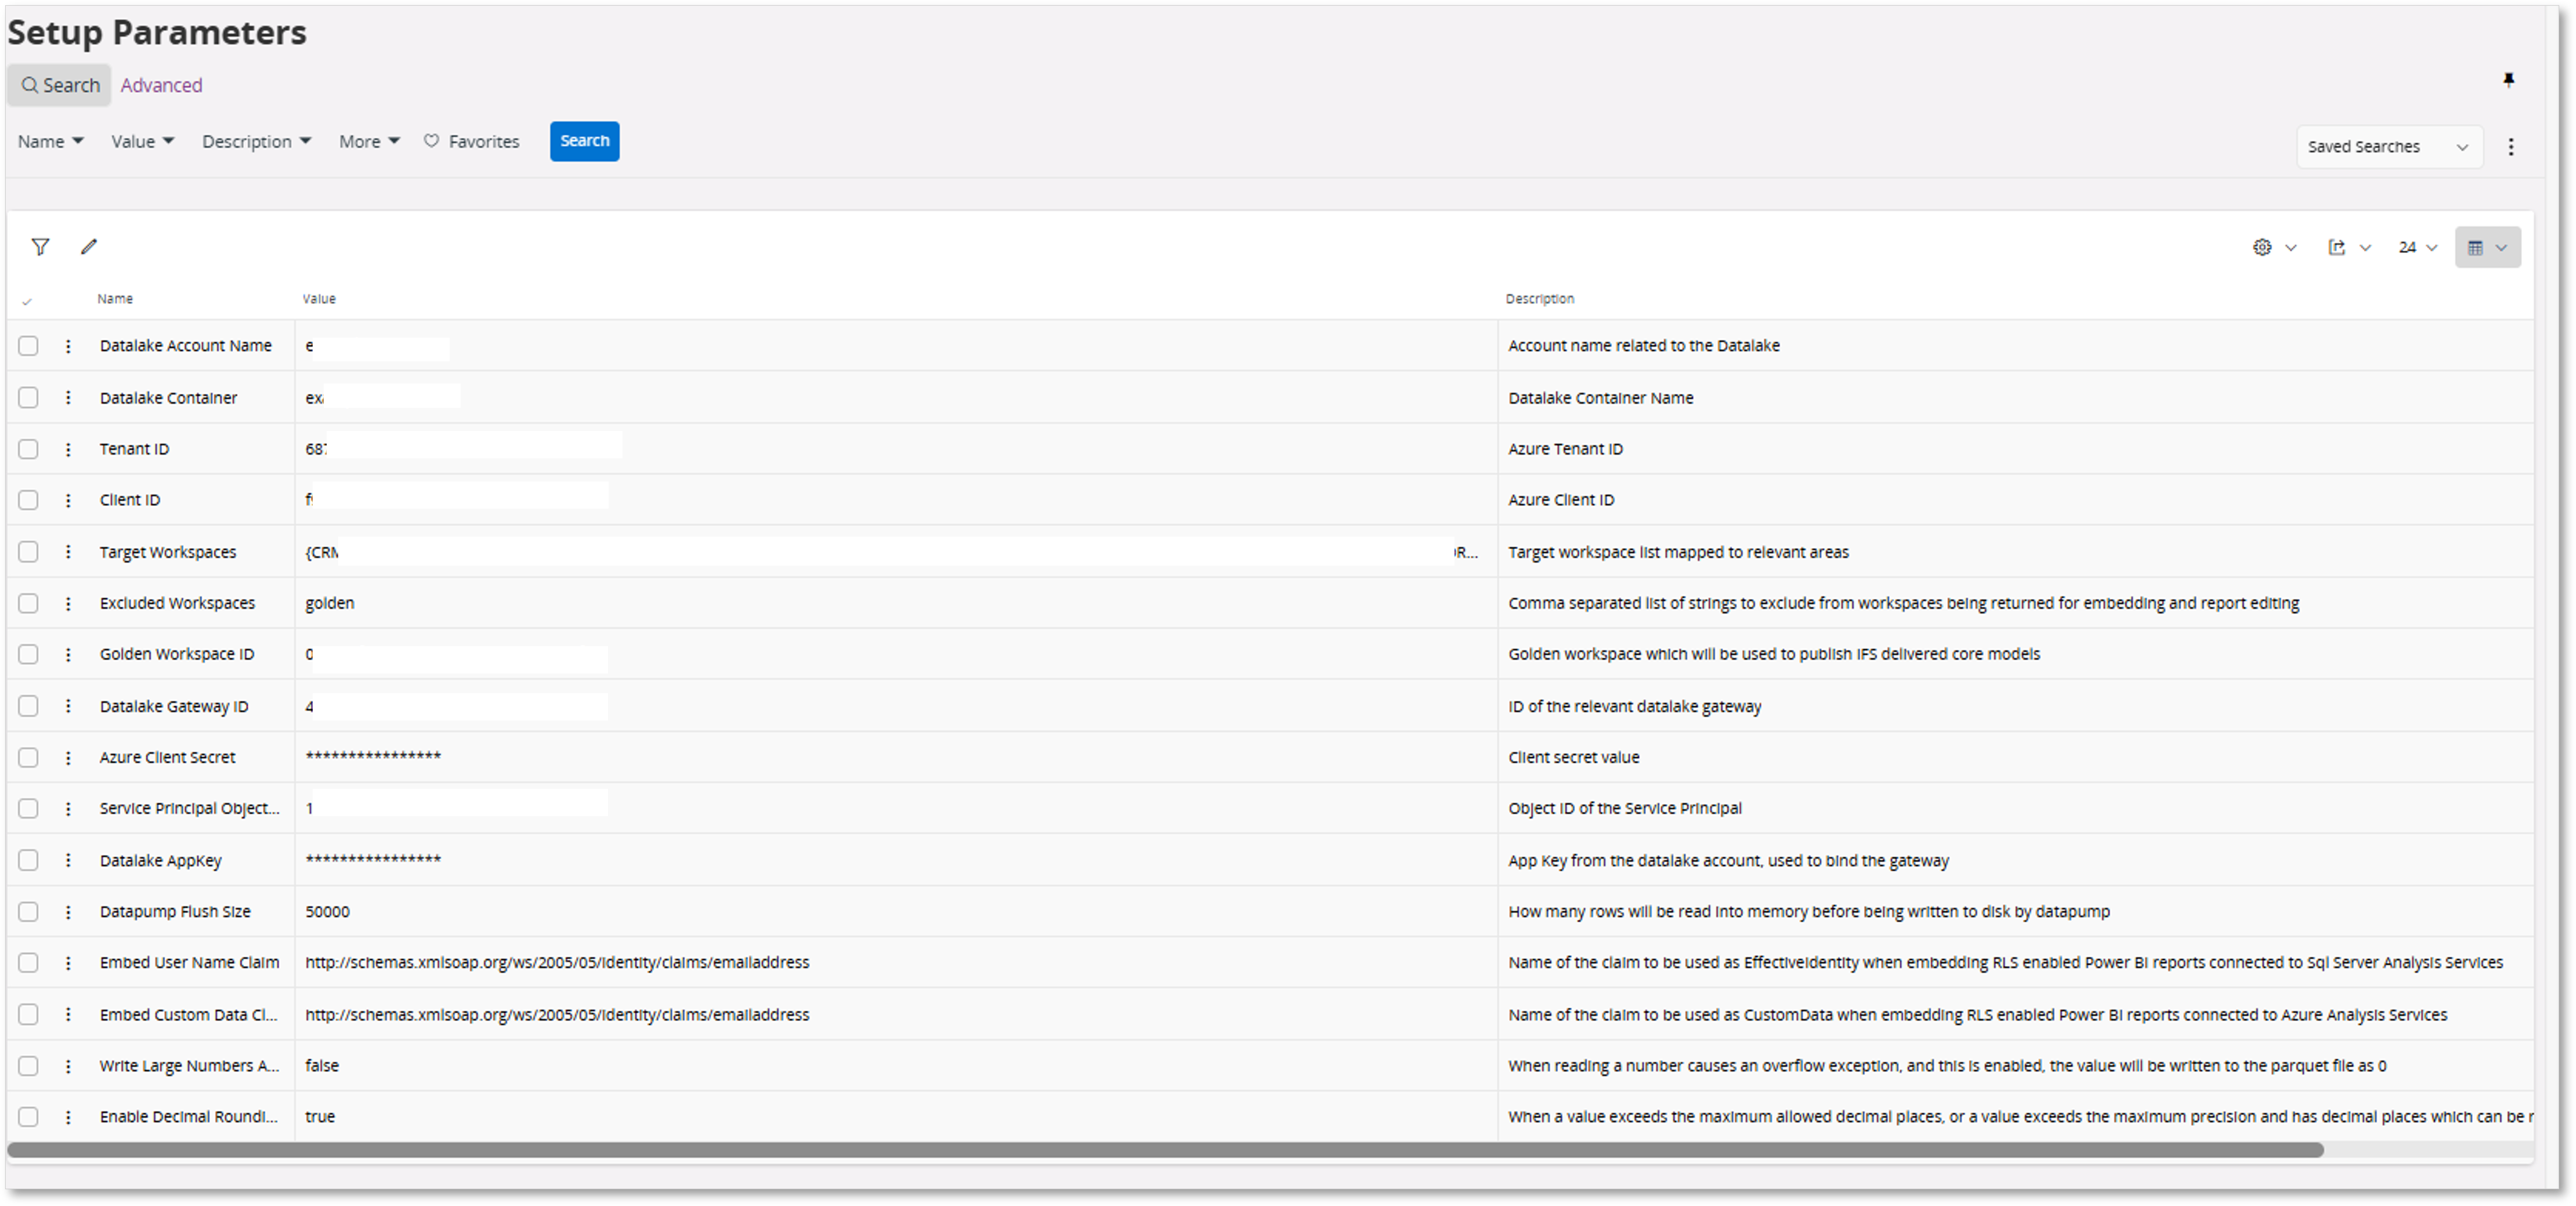Click the pin icon in the header
The image size is (2576, 1206).
click(2508, 80)
